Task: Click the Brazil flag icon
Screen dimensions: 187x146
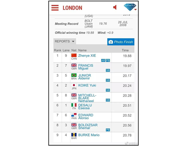Action: click(x=74, y=75)
